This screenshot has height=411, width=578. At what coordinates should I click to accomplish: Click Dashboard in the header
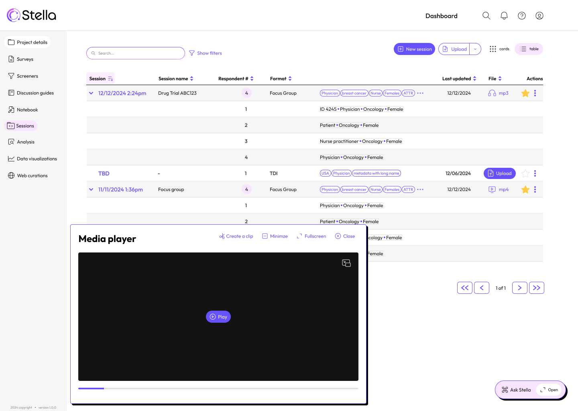tap(442, 16)
